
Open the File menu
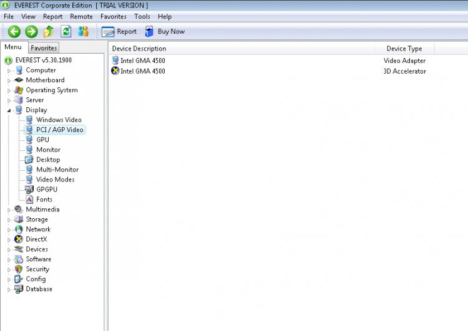pyautogui.click(x=9, y=17)
